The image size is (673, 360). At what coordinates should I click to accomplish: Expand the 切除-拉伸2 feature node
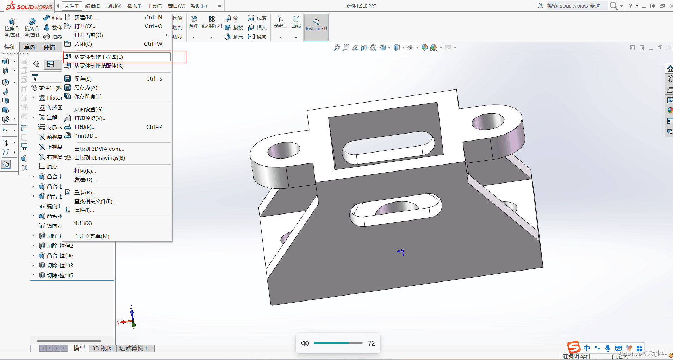pos(33,246)
